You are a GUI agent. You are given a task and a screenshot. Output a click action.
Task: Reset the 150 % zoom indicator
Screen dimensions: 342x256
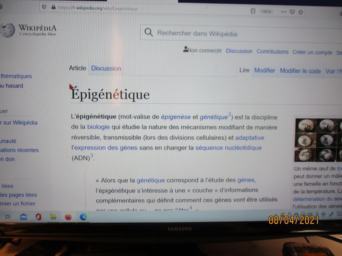tap(266, 12)
